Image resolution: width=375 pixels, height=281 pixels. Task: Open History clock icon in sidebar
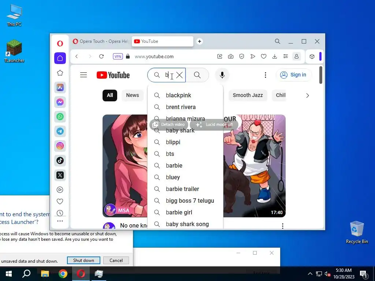60,213
